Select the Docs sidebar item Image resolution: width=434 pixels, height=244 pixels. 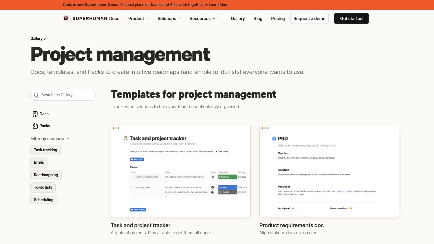[x=41, y=114]
